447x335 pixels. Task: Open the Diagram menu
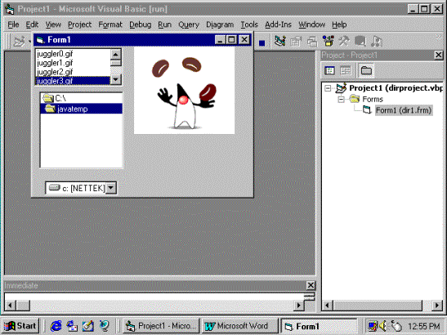[220, 25]
